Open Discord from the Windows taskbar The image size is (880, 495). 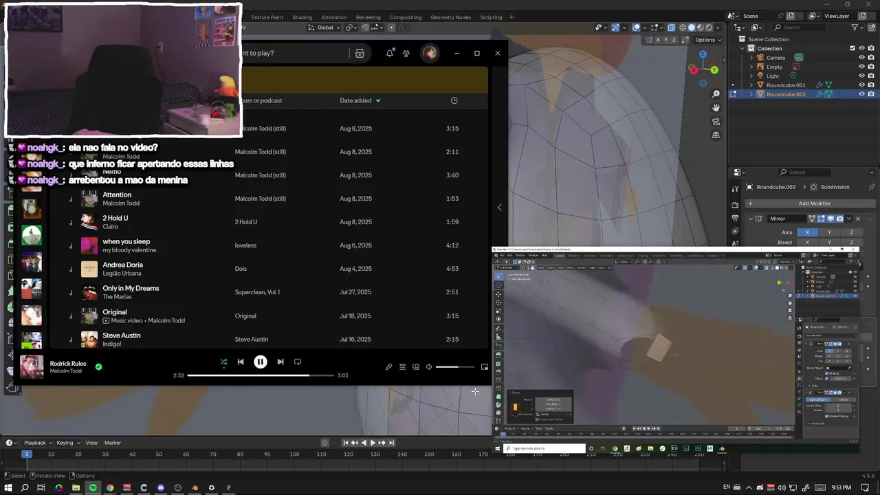pos(161,488)
